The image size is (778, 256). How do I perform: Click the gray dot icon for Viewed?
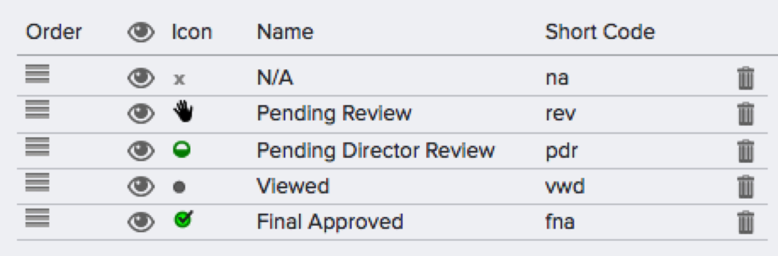tap(179, 187)
